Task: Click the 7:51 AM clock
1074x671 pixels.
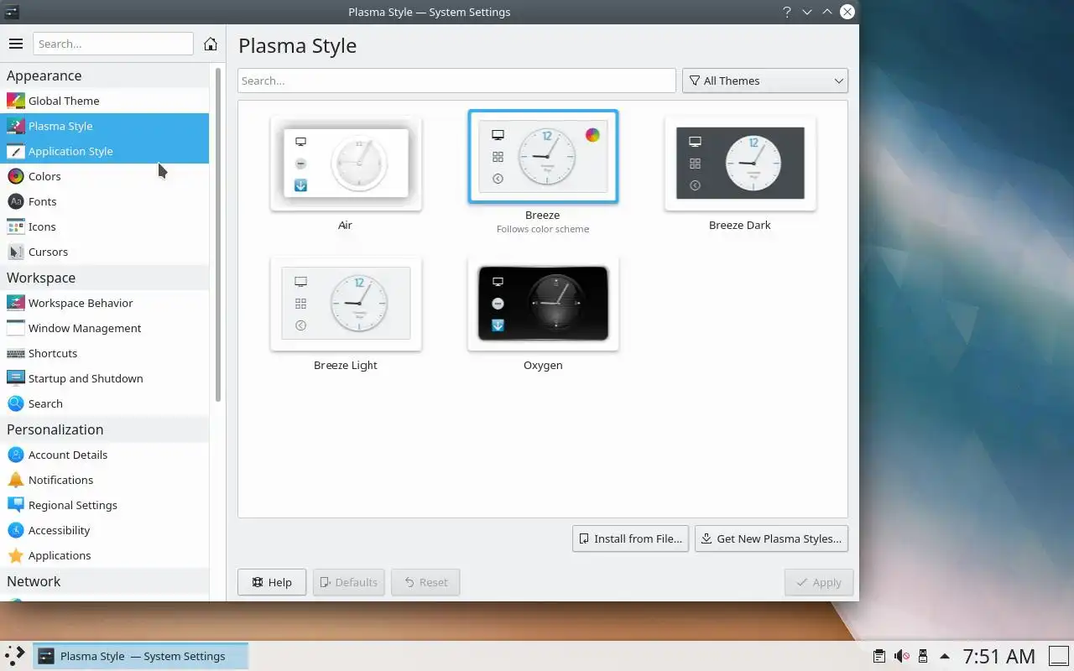Action: coord(998,656)
